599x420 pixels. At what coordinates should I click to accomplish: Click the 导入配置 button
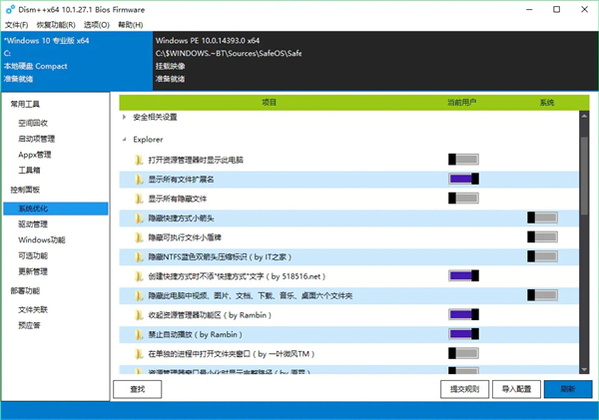(x=515, y=389)
